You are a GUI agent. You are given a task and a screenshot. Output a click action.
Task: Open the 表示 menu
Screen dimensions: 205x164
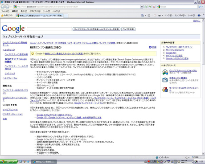[x=24, y=11]
